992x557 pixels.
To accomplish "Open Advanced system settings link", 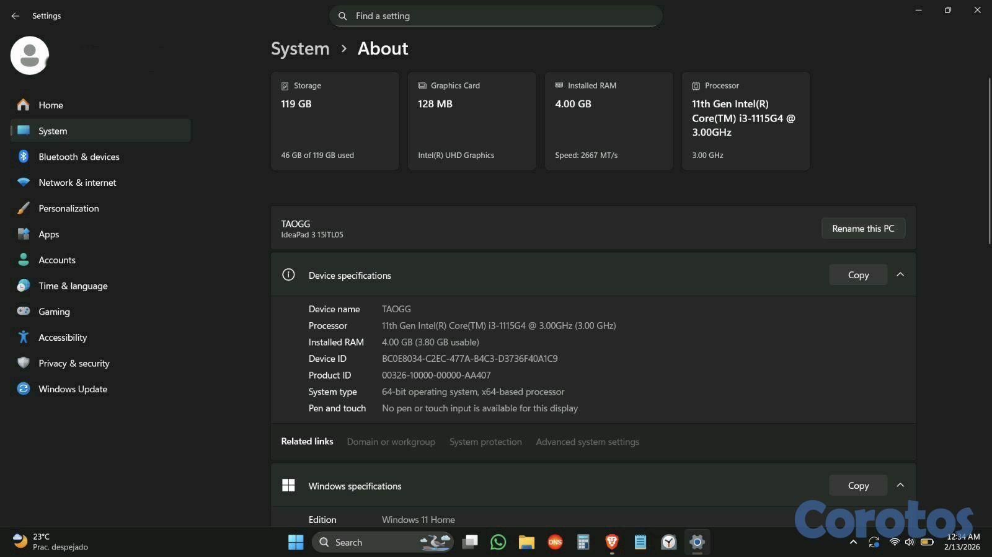I will (x=587, y=442).
